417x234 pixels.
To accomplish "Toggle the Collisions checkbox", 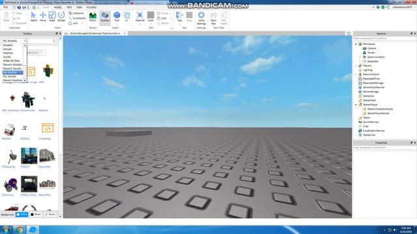I will pyautogui.click(x=70, y=13).
